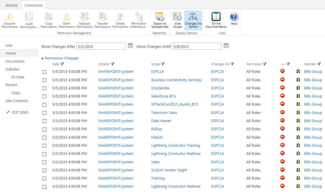Check the Data Viewer row checkbox
This screenshot has width=325, height=192.
coord(44,121)
